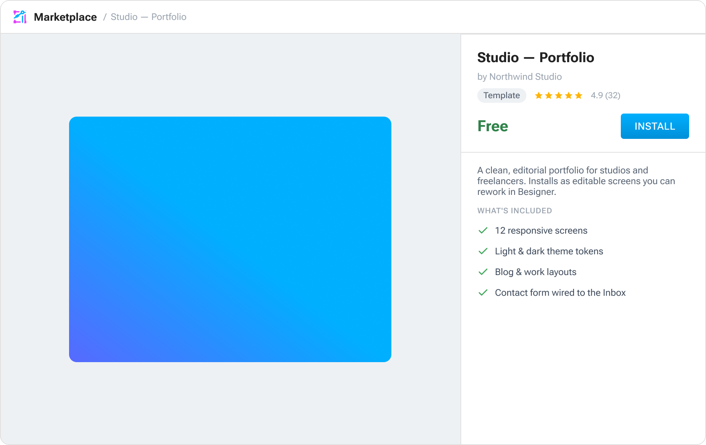Select 'Blog & work layouts' text
This screenshot has height=445, width=706.
(x=536, y=272)
